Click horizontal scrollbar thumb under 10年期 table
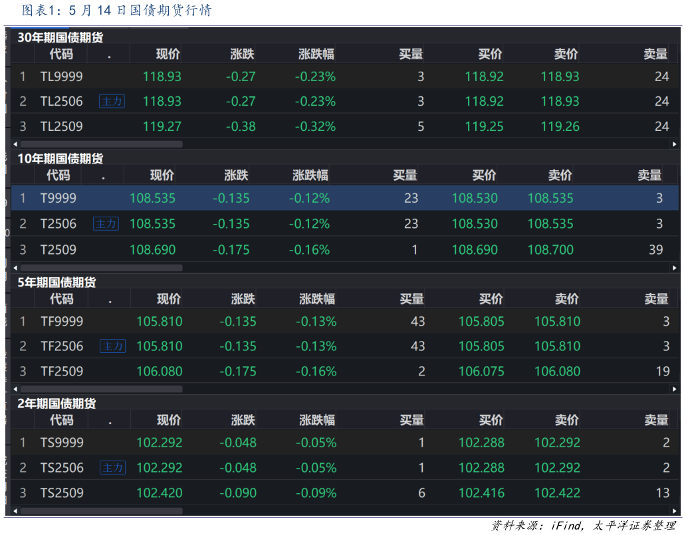The height and width of the screenshot is (535, 686). (101, 268)
